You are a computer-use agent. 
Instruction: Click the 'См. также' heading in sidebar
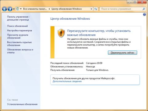pyautogui.click(x=13, y=100)
